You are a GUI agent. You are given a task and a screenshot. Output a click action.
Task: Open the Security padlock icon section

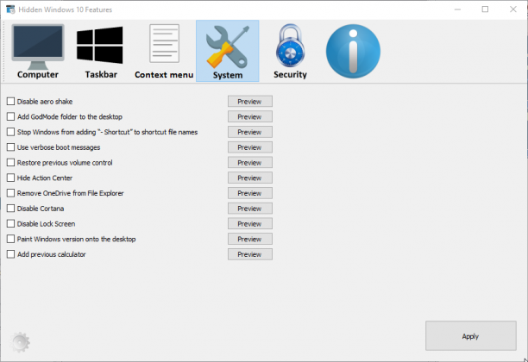point(290,51)
